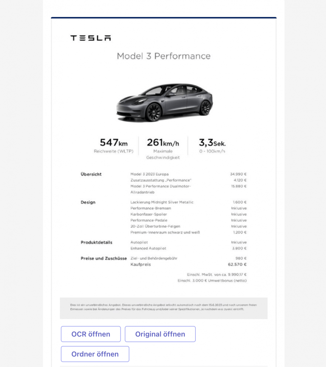The height and width of the screenshot is (367, 326).
Task: Click the 261 km/h top speed value
Action: click(163, 143)
